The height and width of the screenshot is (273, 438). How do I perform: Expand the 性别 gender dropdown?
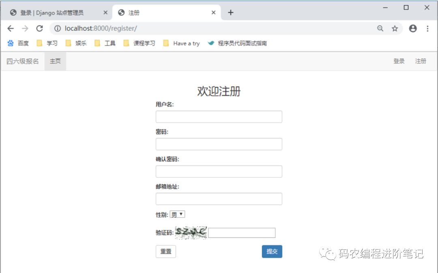point(177,214)
